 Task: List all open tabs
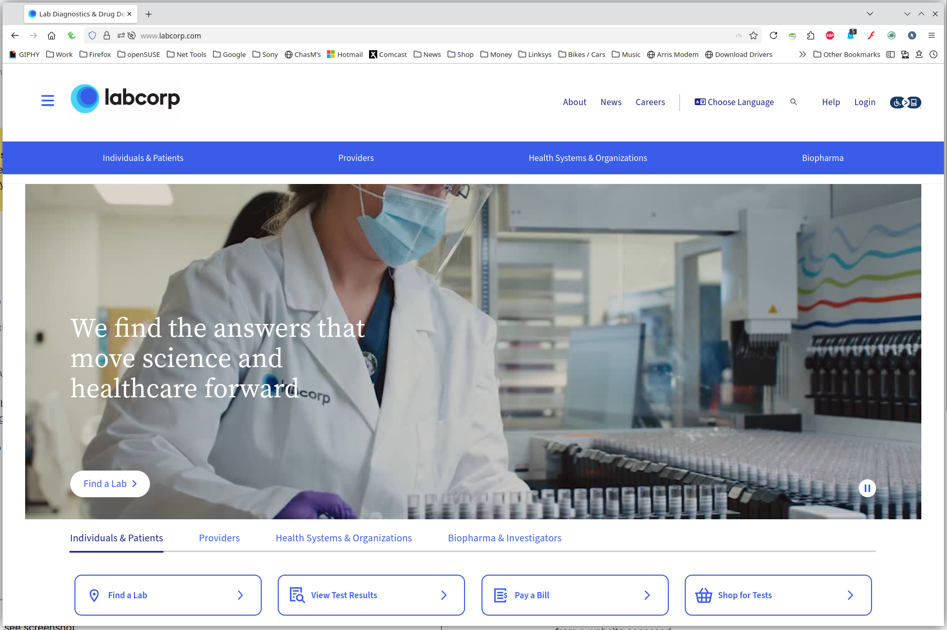point(869,14)
